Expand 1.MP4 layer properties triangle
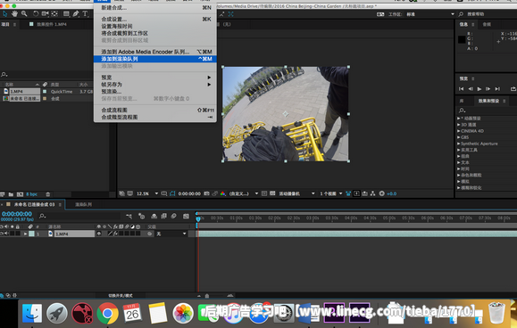The image size is (517, 328). [25, 234]
